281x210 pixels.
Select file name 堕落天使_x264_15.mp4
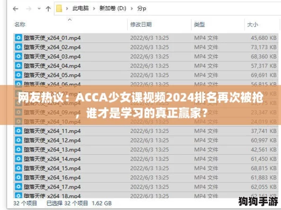click(x=52, y=168)
